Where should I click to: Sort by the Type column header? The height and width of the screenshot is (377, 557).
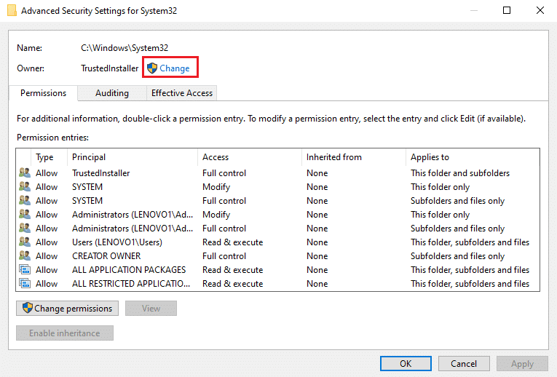50,157
